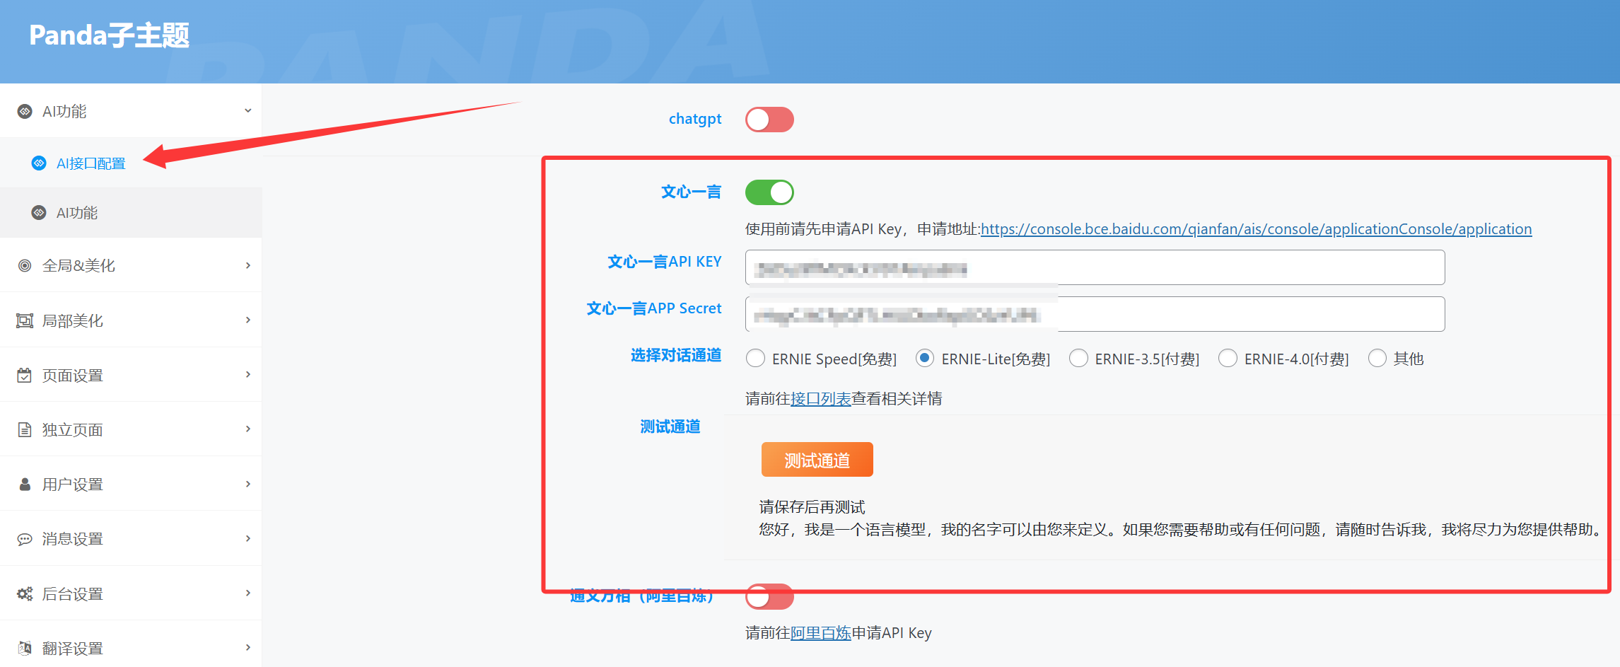Click the 翻译设置 translate icon
The height and width of the screenshot is (667, 1620).
[x=25, y=648]
